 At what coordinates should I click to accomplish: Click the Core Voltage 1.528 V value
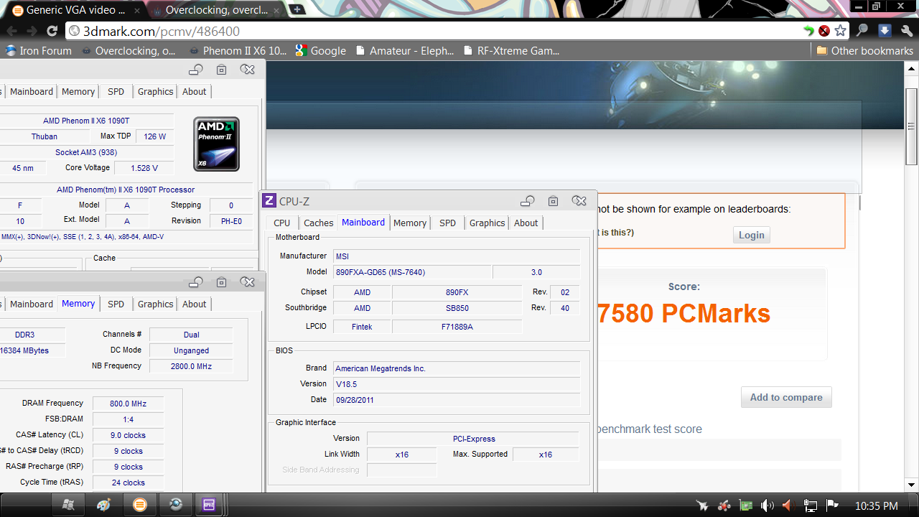[x=144, y=168]
